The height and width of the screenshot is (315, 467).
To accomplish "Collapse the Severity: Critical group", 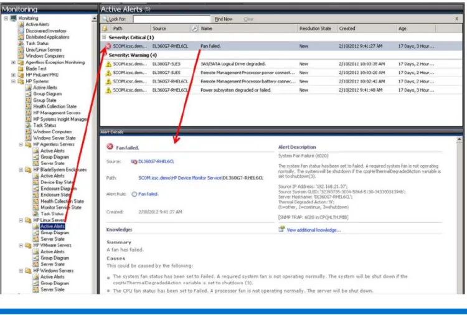I will click(x=104, y=37).
